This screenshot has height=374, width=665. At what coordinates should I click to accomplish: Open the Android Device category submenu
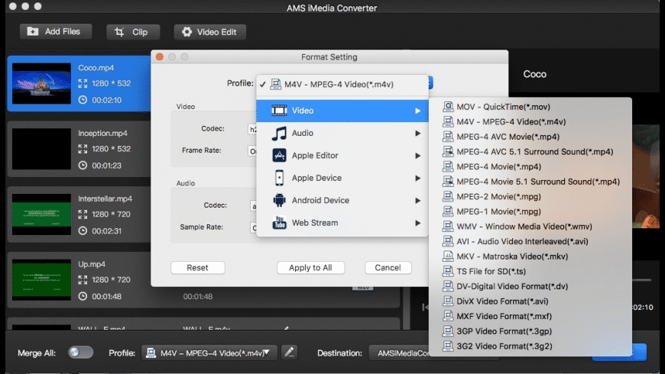(342, 200)
